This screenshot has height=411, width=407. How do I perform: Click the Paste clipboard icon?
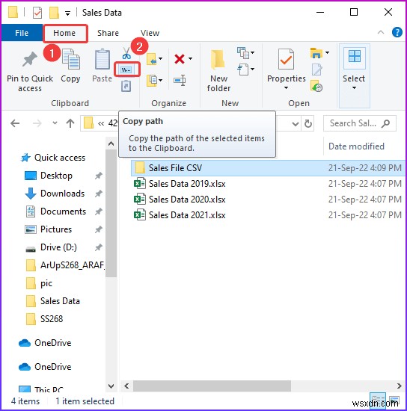coord(102,59)
